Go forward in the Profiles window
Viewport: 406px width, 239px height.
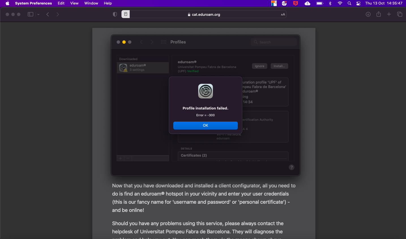click(x=152, y=42)
